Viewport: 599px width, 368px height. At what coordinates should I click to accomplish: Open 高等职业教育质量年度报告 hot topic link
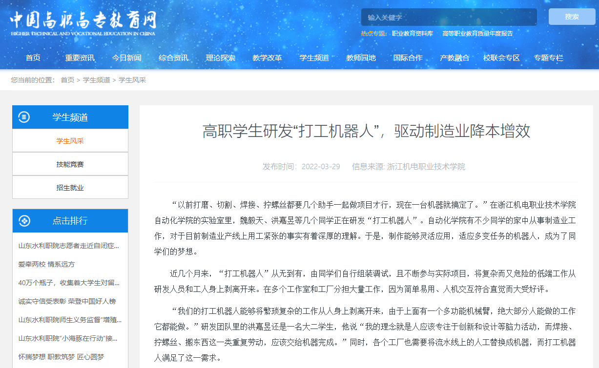click(477, 34)
